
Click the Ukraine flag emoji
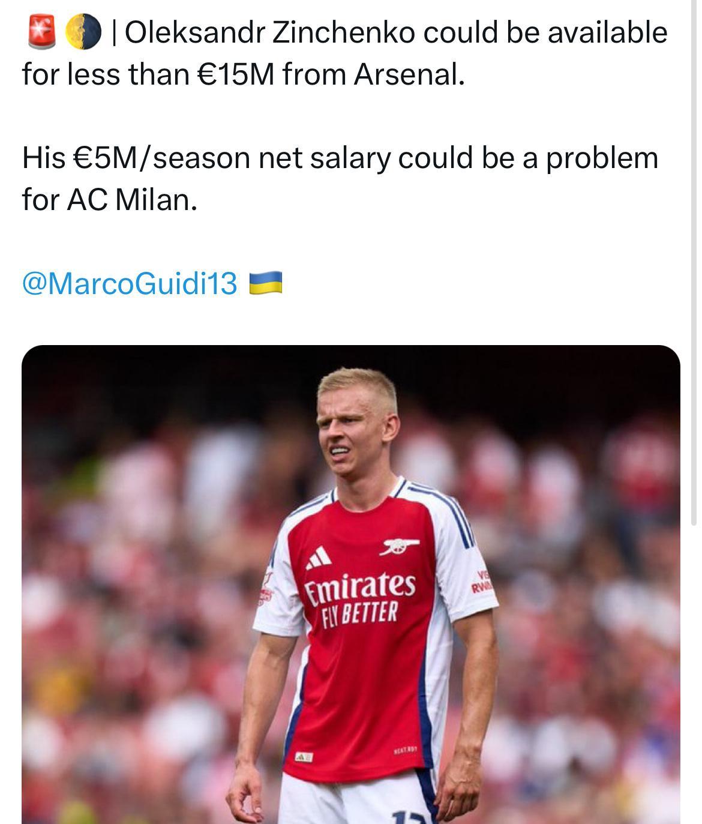tap(265, 283)
